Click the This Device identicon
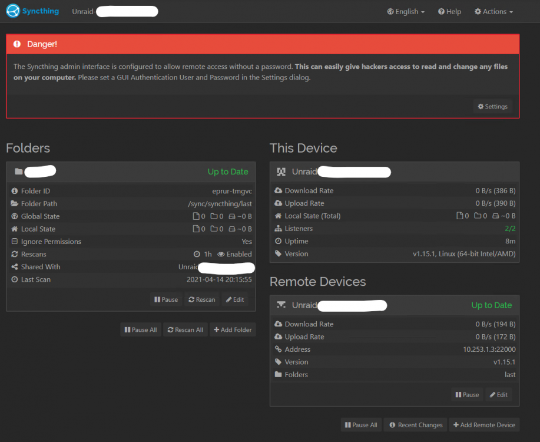The image size is (540, 442). [x=281, y=171]
